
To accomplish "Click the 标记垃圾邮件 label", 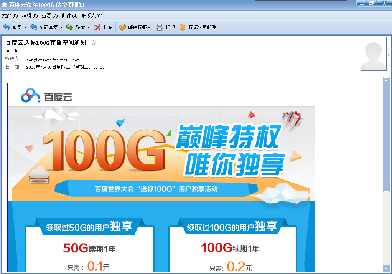I will tap(202, 27).
